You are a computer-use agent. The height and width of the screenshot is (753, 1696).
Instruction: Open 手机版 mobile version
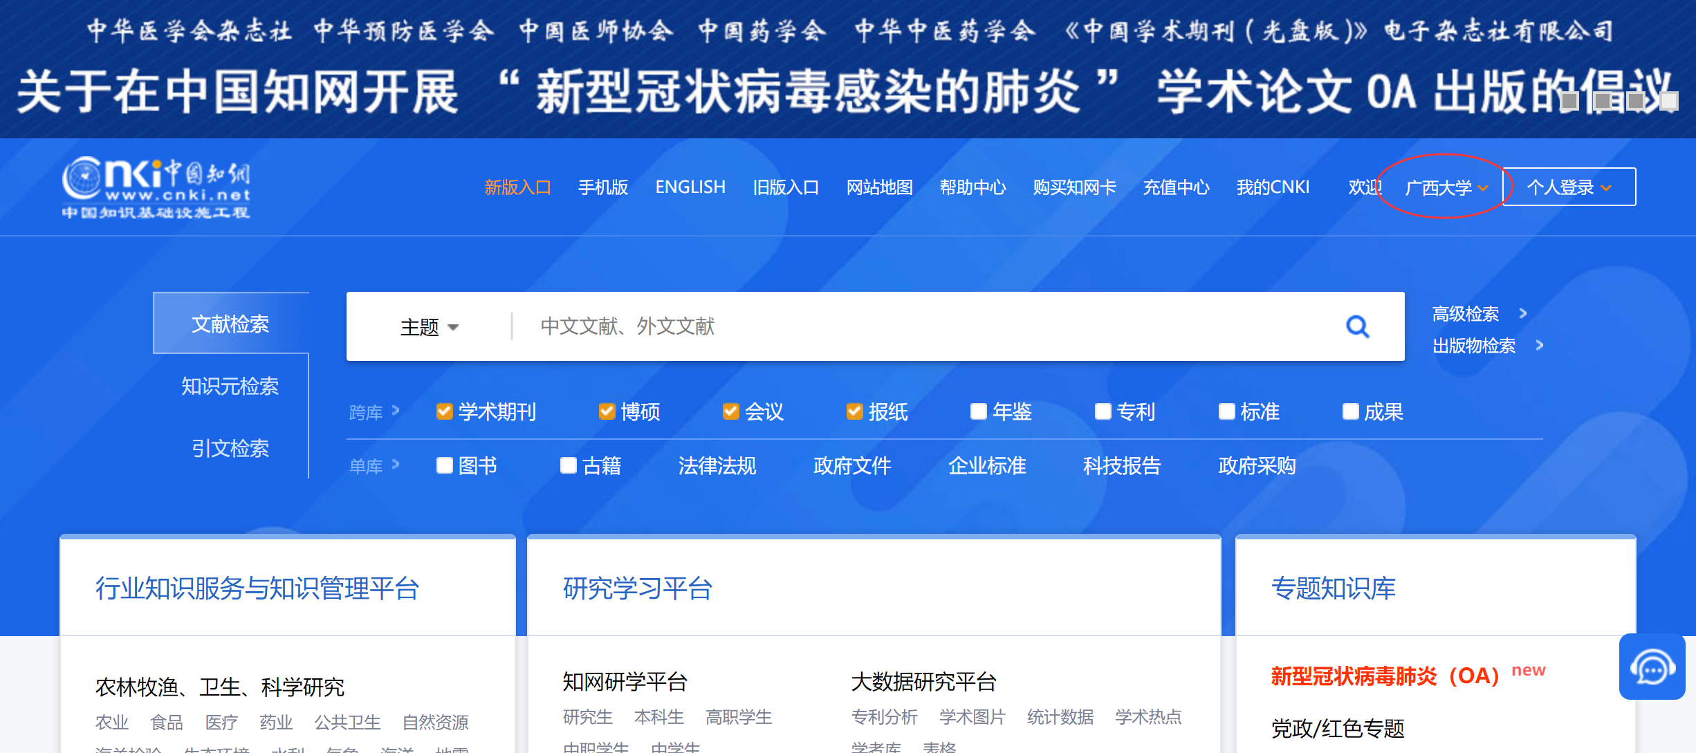603,187
